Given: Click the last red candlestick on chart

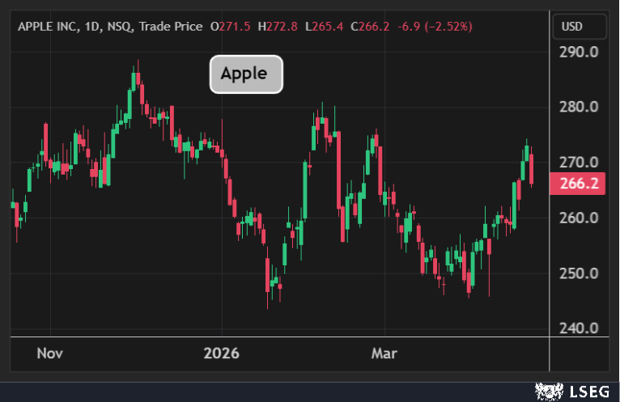Looking at the screenshot, I should [x=532, y=169].
